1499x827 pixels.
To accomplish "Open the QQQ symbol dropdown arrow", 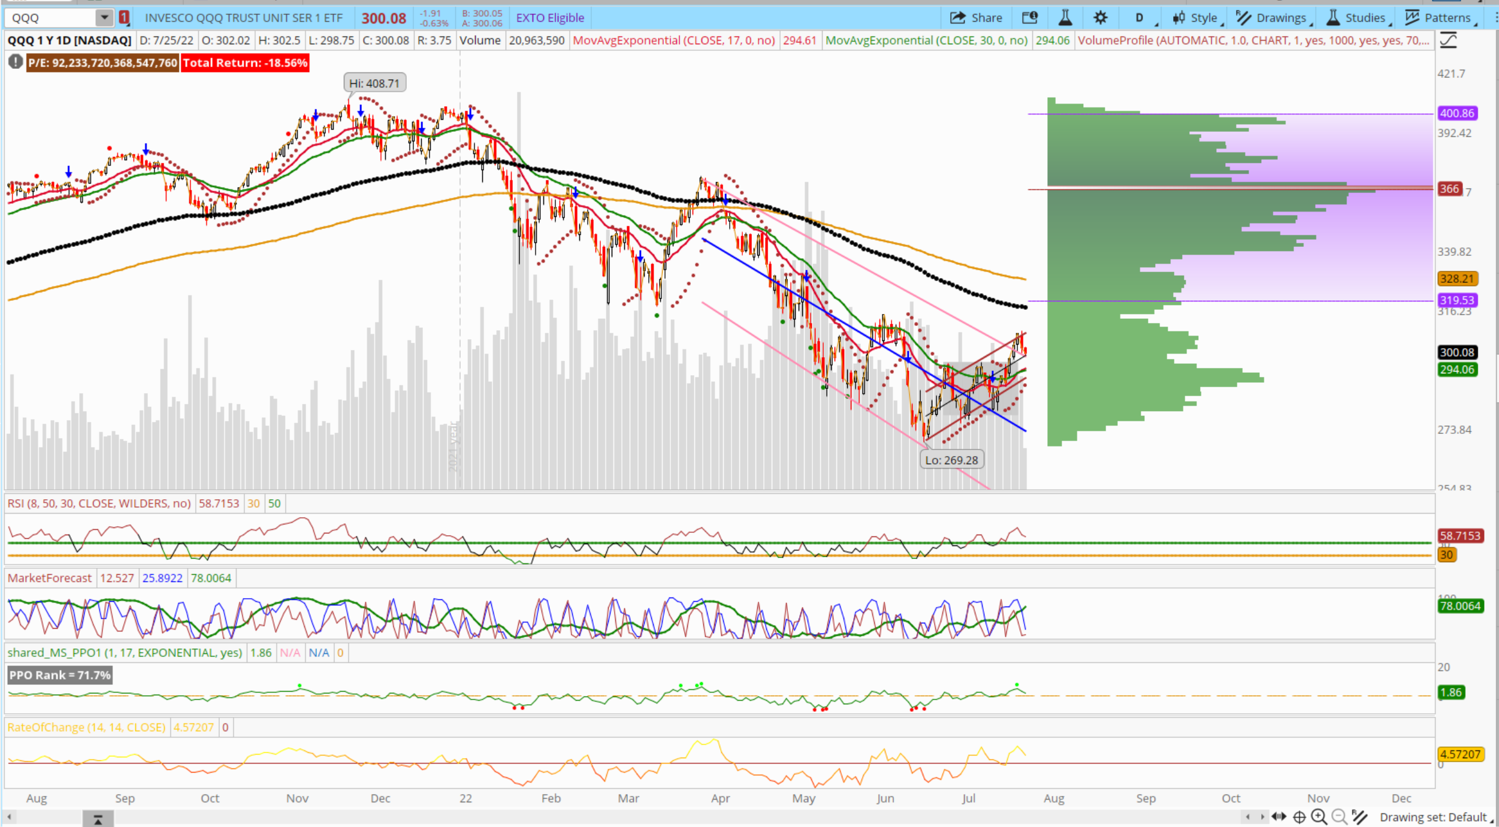I will coord(104,17).
